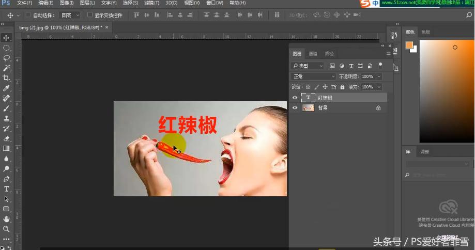Select the Zoom tool
This screenshot has width=475, height=250.
coord(6,229)
